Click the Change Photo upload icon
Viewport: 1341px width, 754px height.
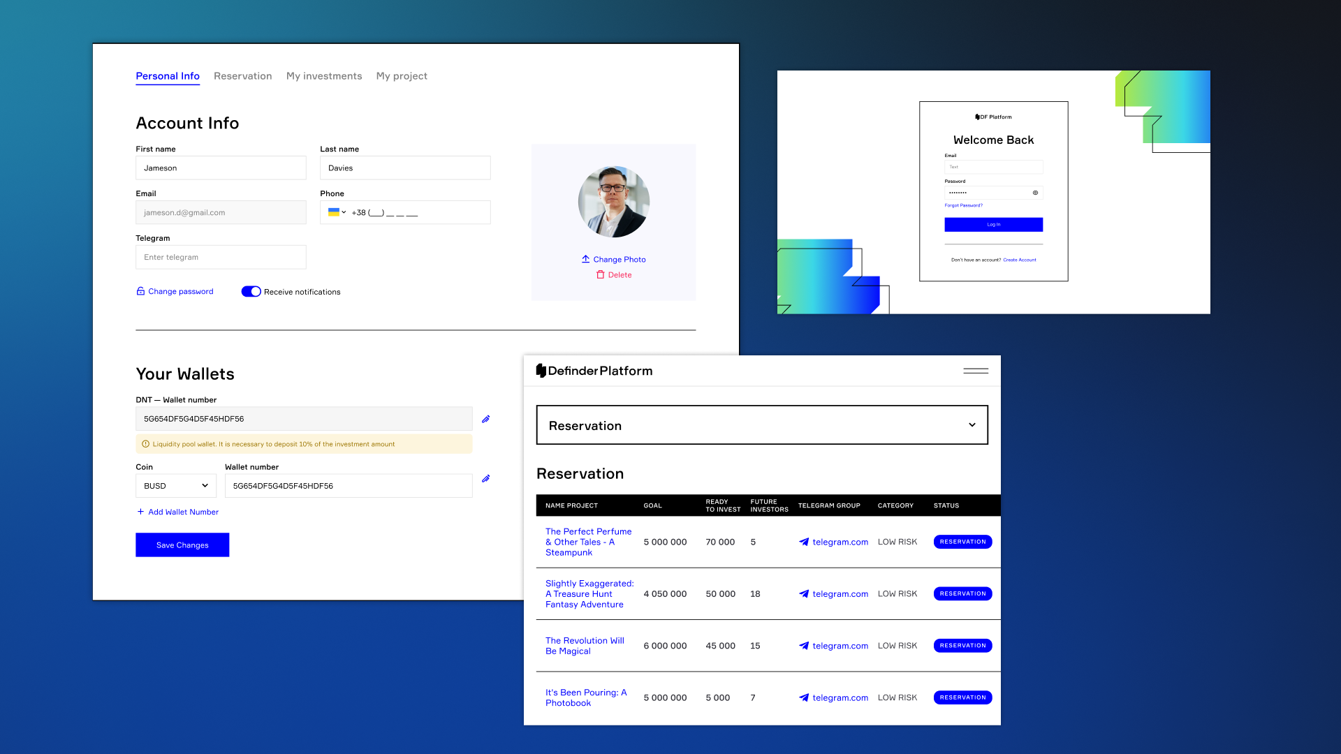point(585,259)
